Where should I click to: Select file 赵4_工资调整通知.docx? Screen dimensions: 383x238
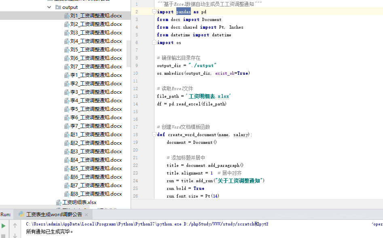pos(96,160)
